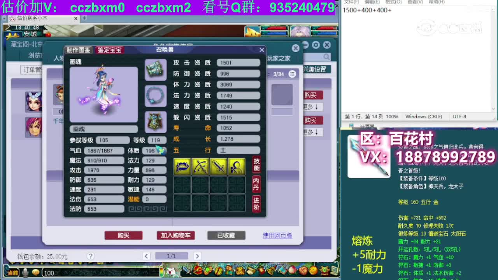Go to the next page arrow
Screen dimensions: 498x280
pyautogui.click(x=197, y=256)
